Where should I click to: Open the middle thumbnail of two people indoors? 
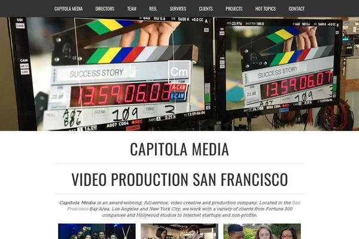(x=180, y=231)
